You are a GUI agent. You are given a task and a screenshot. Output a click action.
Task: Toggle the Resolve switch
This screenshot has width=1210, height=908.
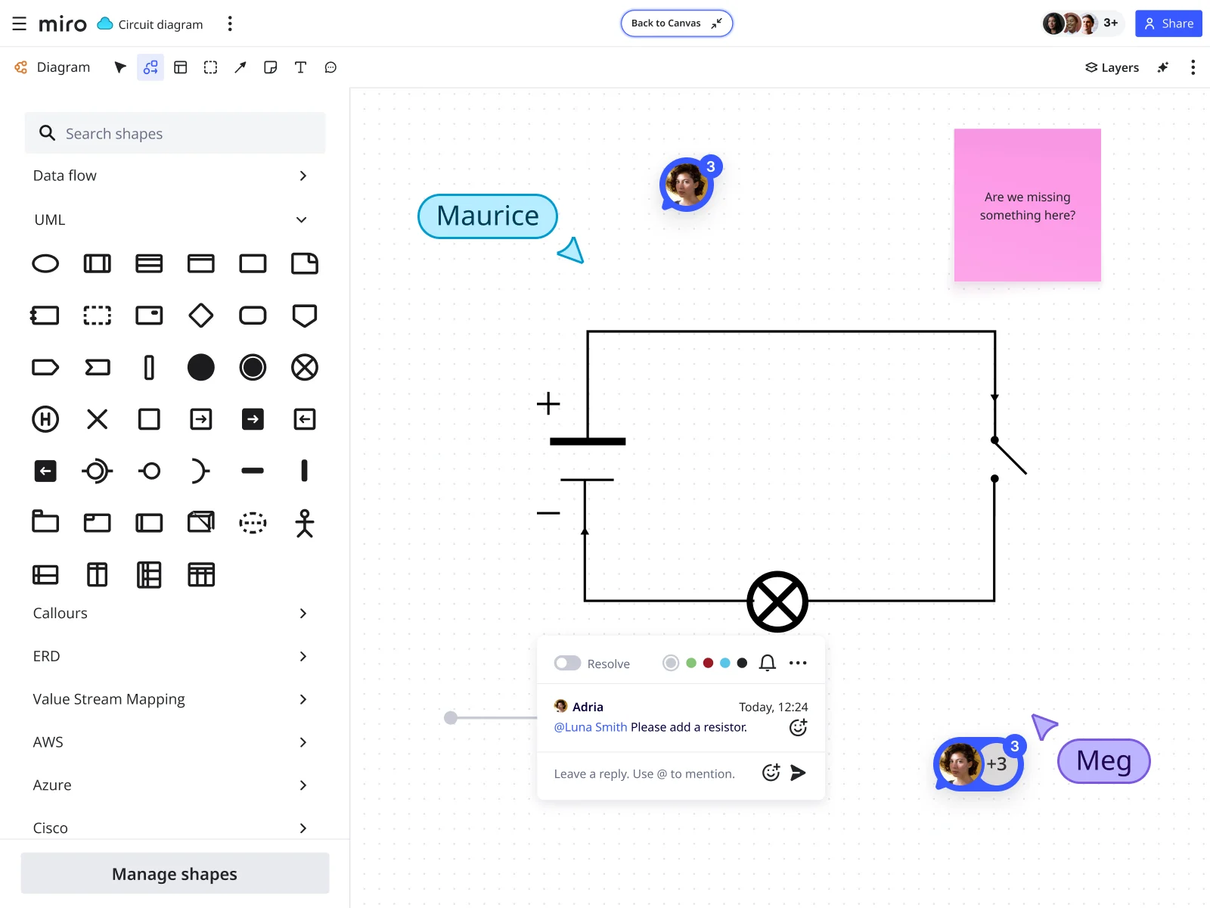pos(567,664)
